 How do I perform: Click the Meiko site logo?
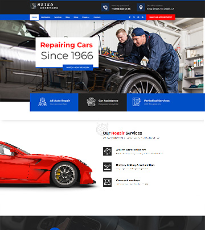(44, 6)
